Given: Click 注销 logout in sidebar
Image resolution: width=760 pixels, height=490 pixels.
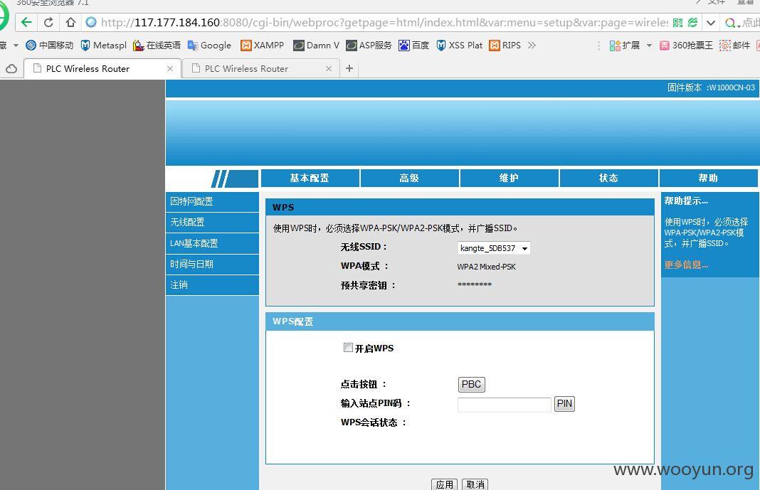Looking at the screenshot, I should [x=212, y=284].
